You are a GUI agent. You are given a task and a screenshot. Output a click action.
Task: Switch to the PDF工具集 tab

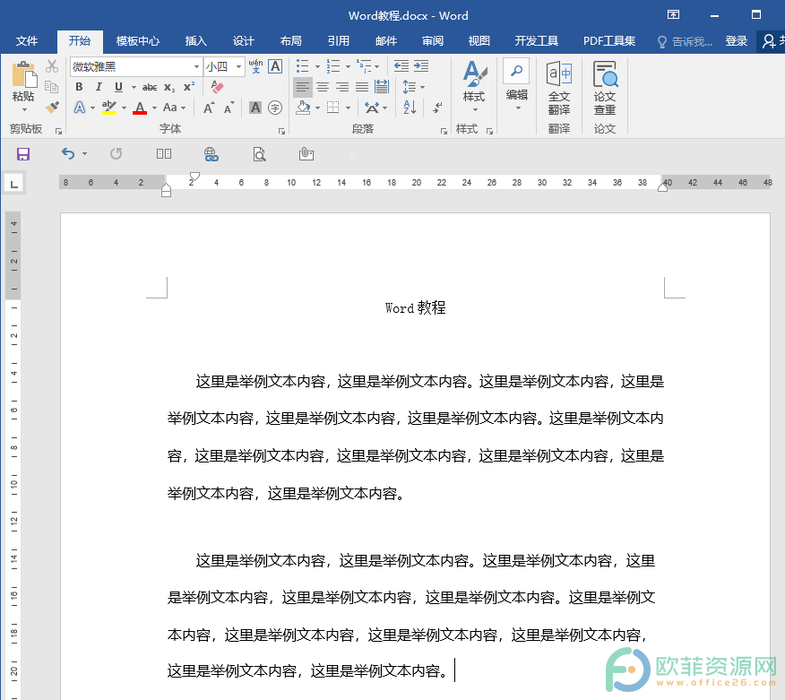tap(609, 41)
